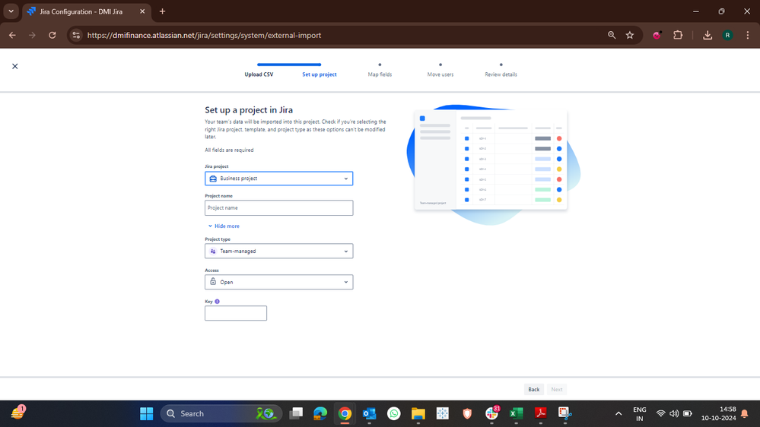Open Microsoft Edge from the taskbar

click(320, 413)
